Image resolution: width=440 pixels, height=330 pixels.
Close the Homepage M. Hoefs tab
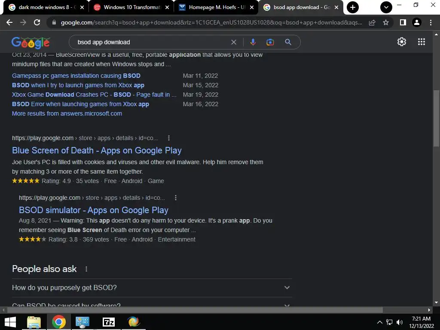tap(252, 7)
